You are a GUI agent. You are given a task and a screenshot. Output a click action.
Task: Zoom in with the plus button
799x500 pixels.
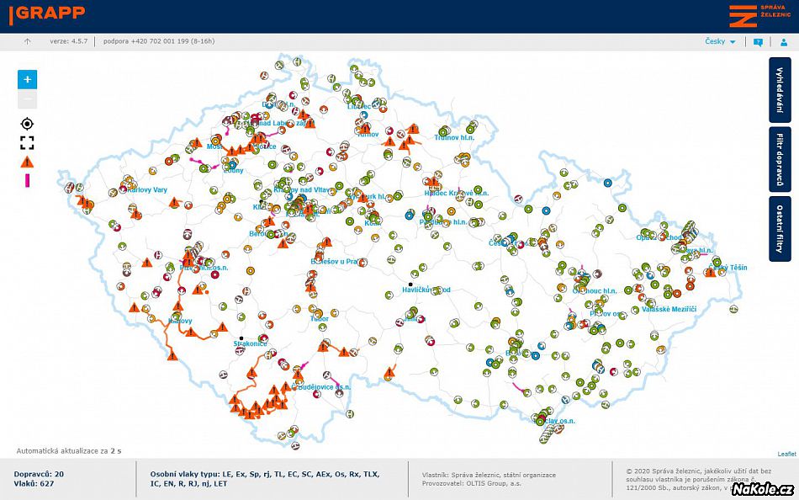27,80
